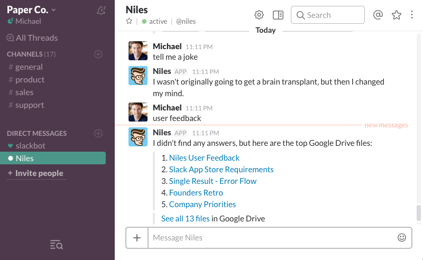Open conversation settings gear icon
This screenshot has width=423, height=260.
[x=259, y=15]
